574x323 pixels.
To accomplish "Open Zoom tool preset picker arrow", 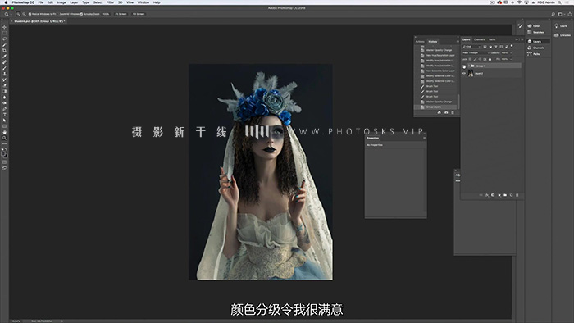I will pyautogui.click(x=11, y=14).
